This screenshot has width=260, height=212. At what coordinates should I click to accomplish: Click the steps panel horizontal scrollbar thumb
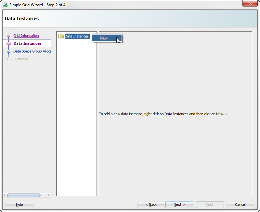coord(24,195)
